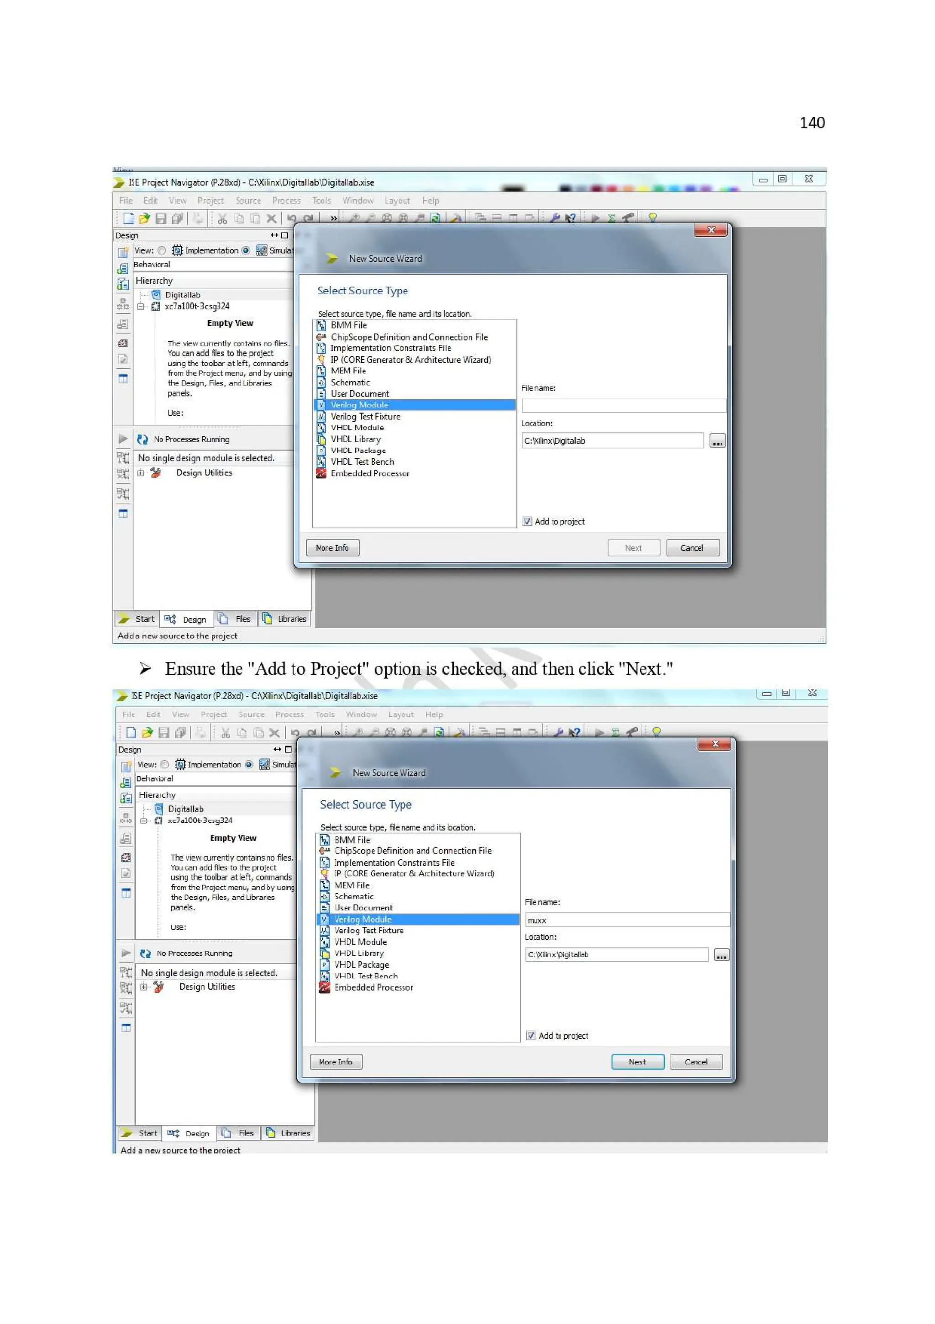This screenshot has height=1324, width=935.
Task: Click Undo arrow icon in first screenshot toolbar
Action: [292, 218]
